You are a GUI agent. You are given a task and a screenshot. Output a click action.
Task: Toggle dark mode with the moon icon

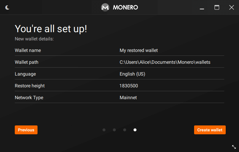point(7,7)
